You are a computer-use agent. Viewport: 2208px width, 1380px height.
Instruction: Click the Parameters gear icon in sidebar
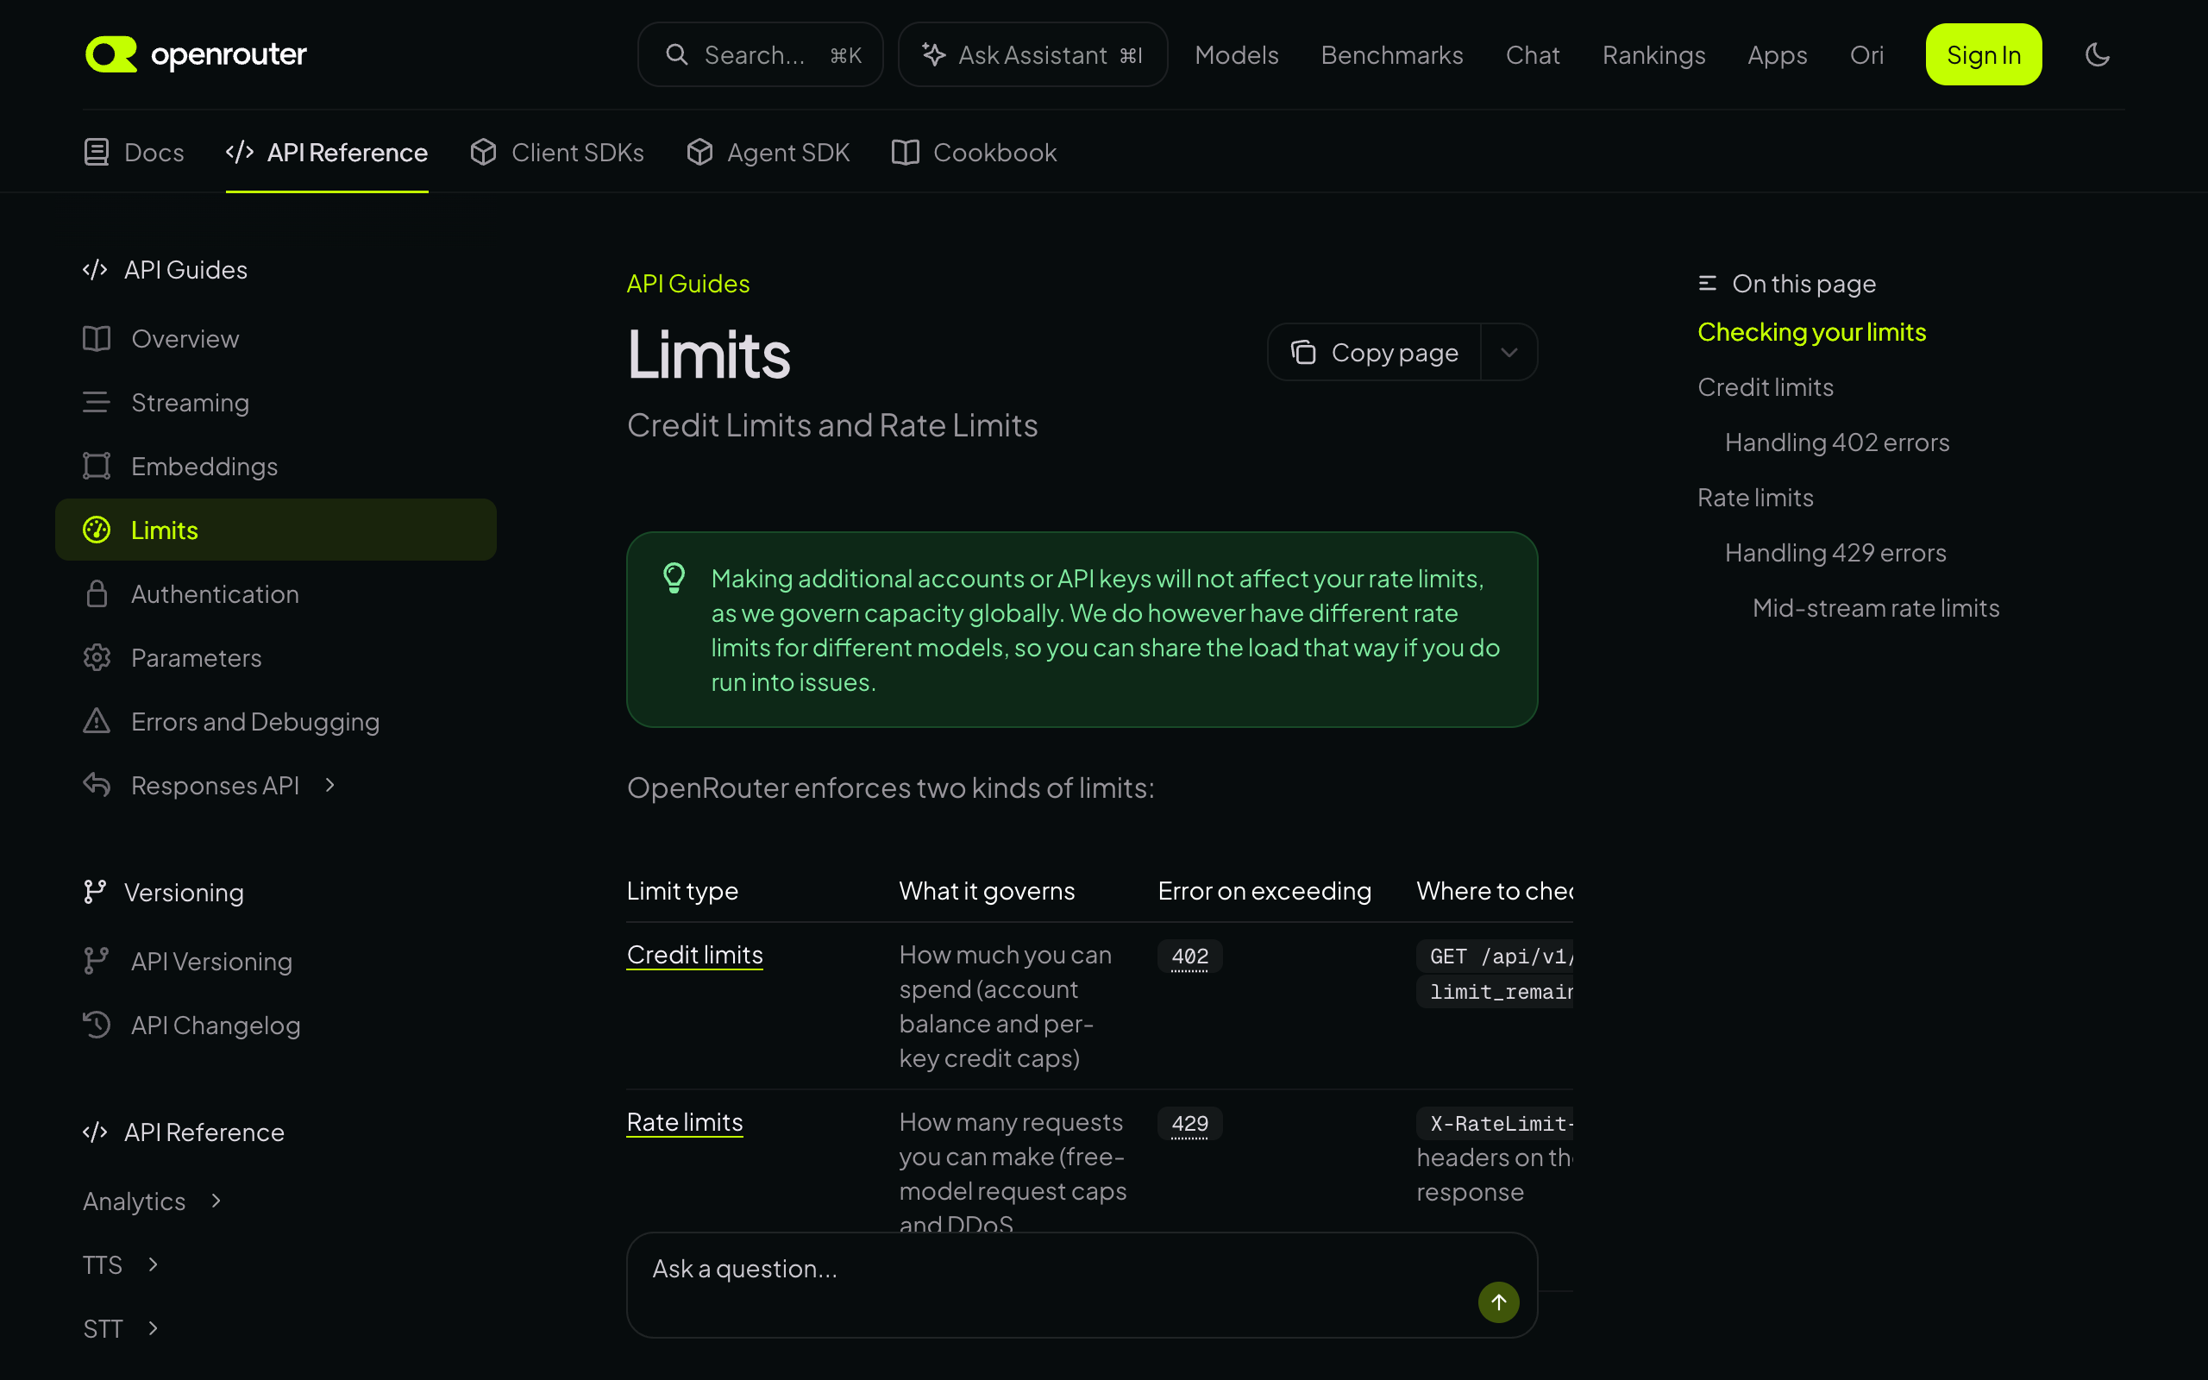tap(97, 658)
